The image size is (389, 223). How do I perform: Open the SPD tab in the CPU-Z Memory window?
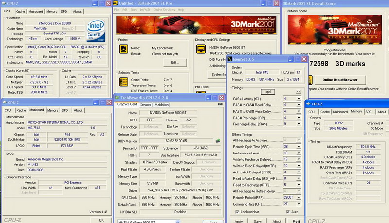369,112
